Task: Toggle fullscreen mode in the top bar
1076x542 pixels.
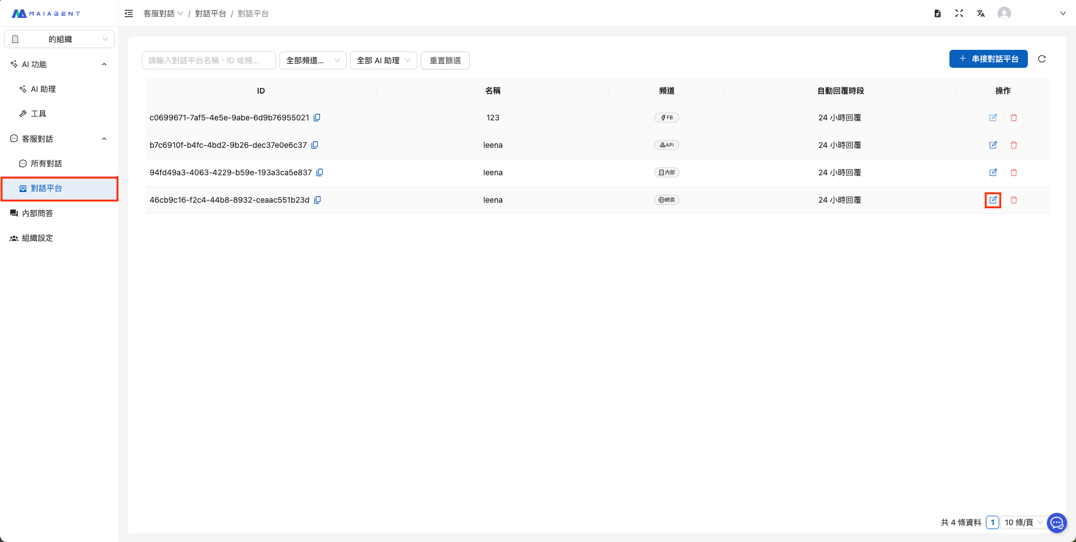Action: click(959, 13)
